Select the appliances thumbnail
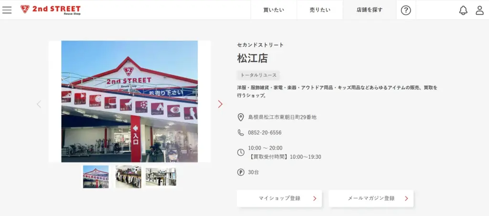Viewport: 489px width, 216px height. point(161,177)
